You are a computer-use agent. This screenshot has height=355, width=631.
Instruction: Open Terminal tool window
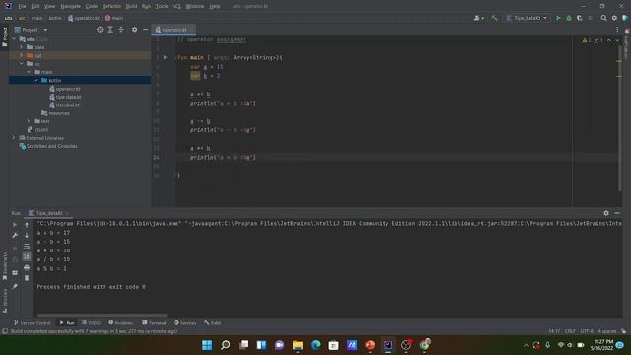tap(154, 322)
